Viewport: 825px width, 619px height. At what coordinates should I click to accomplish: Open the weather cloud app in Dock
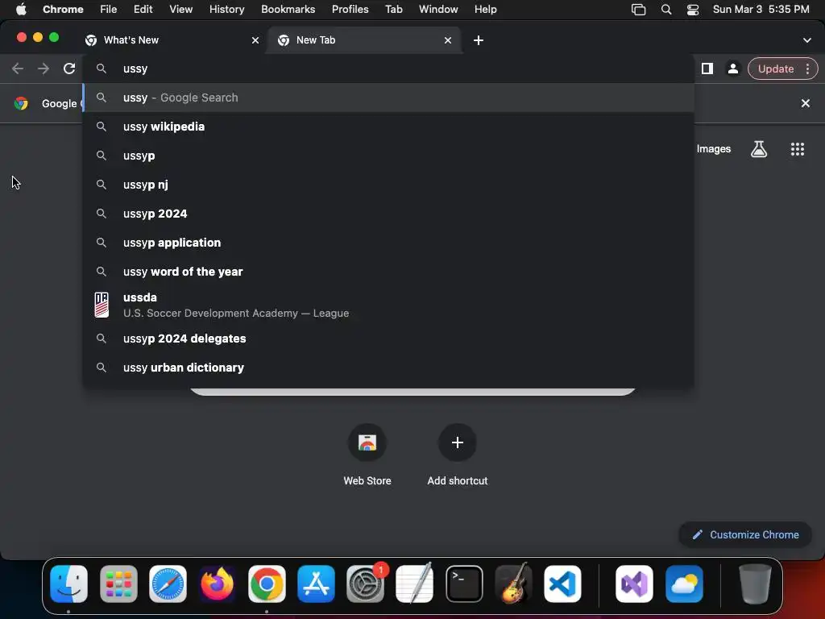point(684,584)
